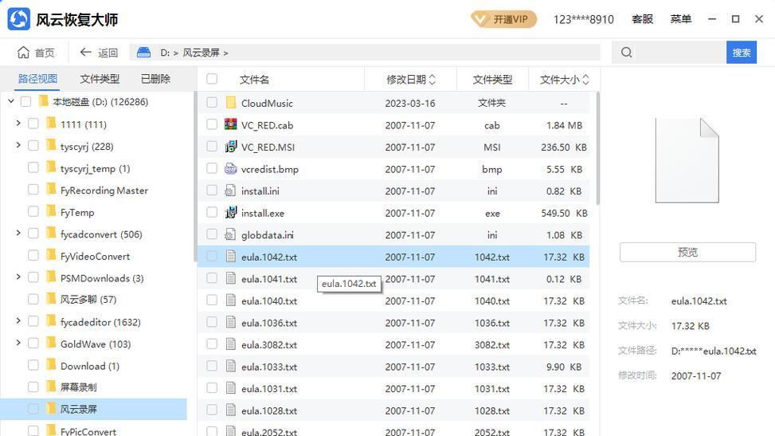Check the box for install.exe
The height and width of the screenshot is (436, 775).
point(212,212)
